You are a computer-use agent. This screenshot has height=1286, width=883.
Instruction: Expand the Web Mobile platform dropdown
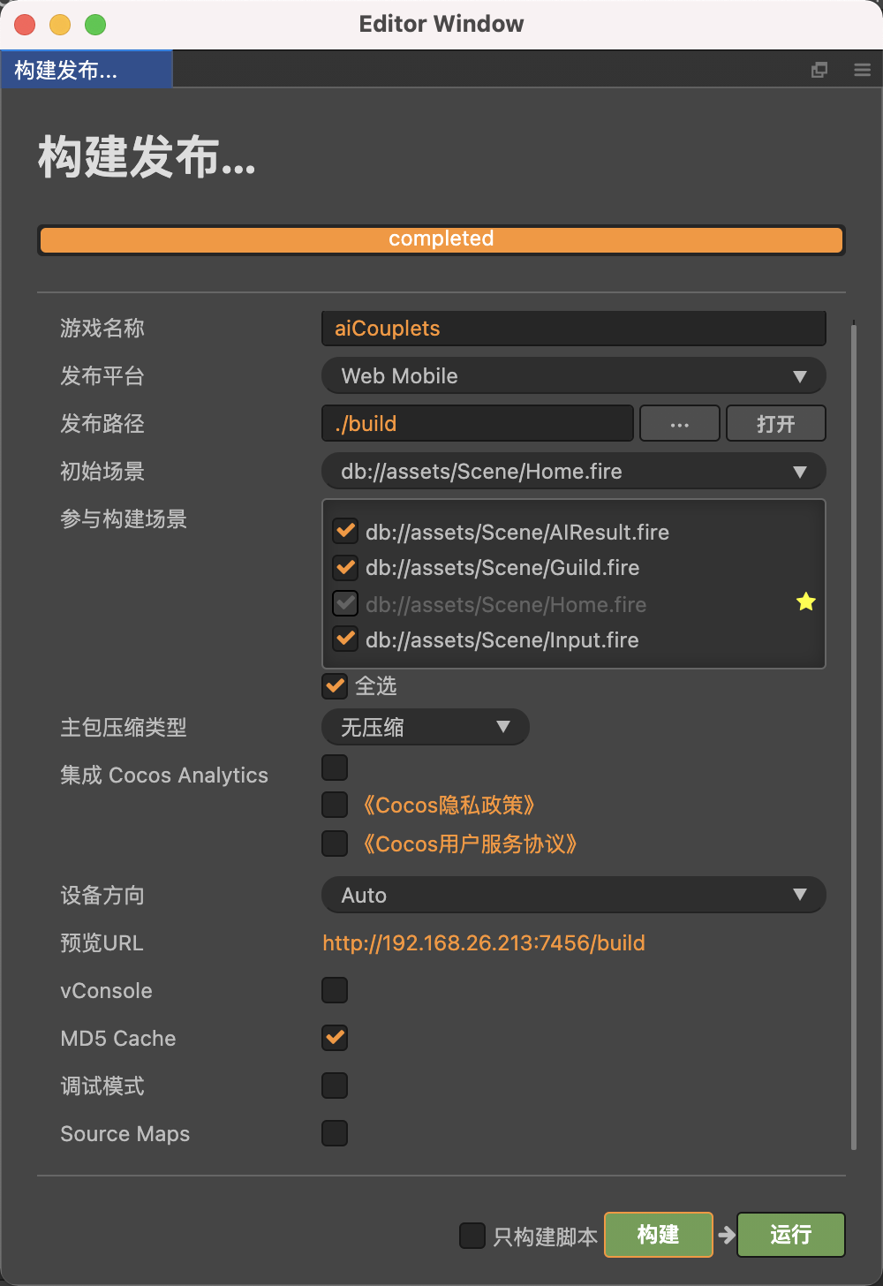[573, 376]
